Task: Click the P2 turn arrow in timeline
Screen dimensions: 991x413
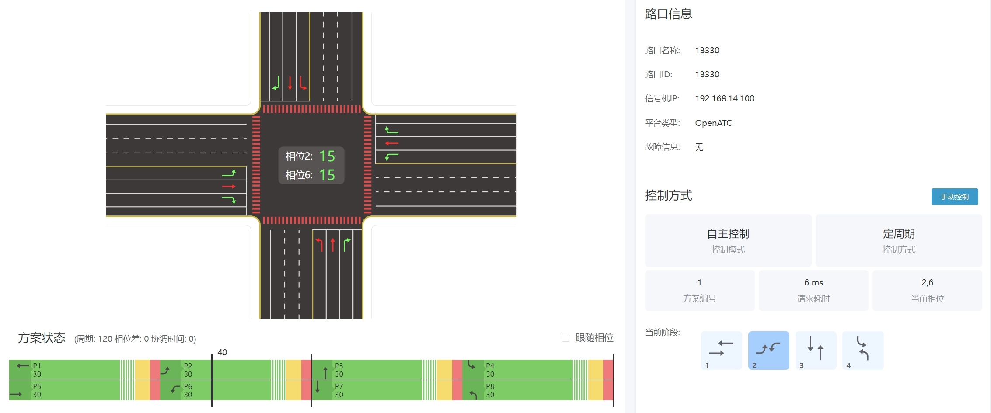Action: 165,371
